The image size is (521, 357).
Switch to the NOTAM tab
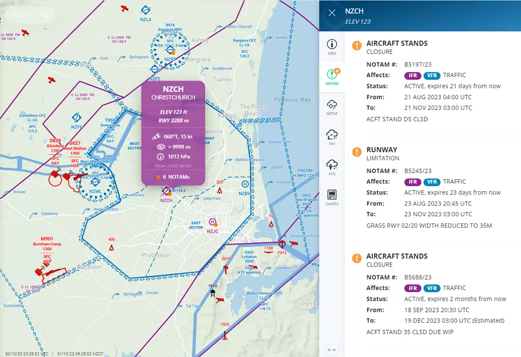coord(332,76)
